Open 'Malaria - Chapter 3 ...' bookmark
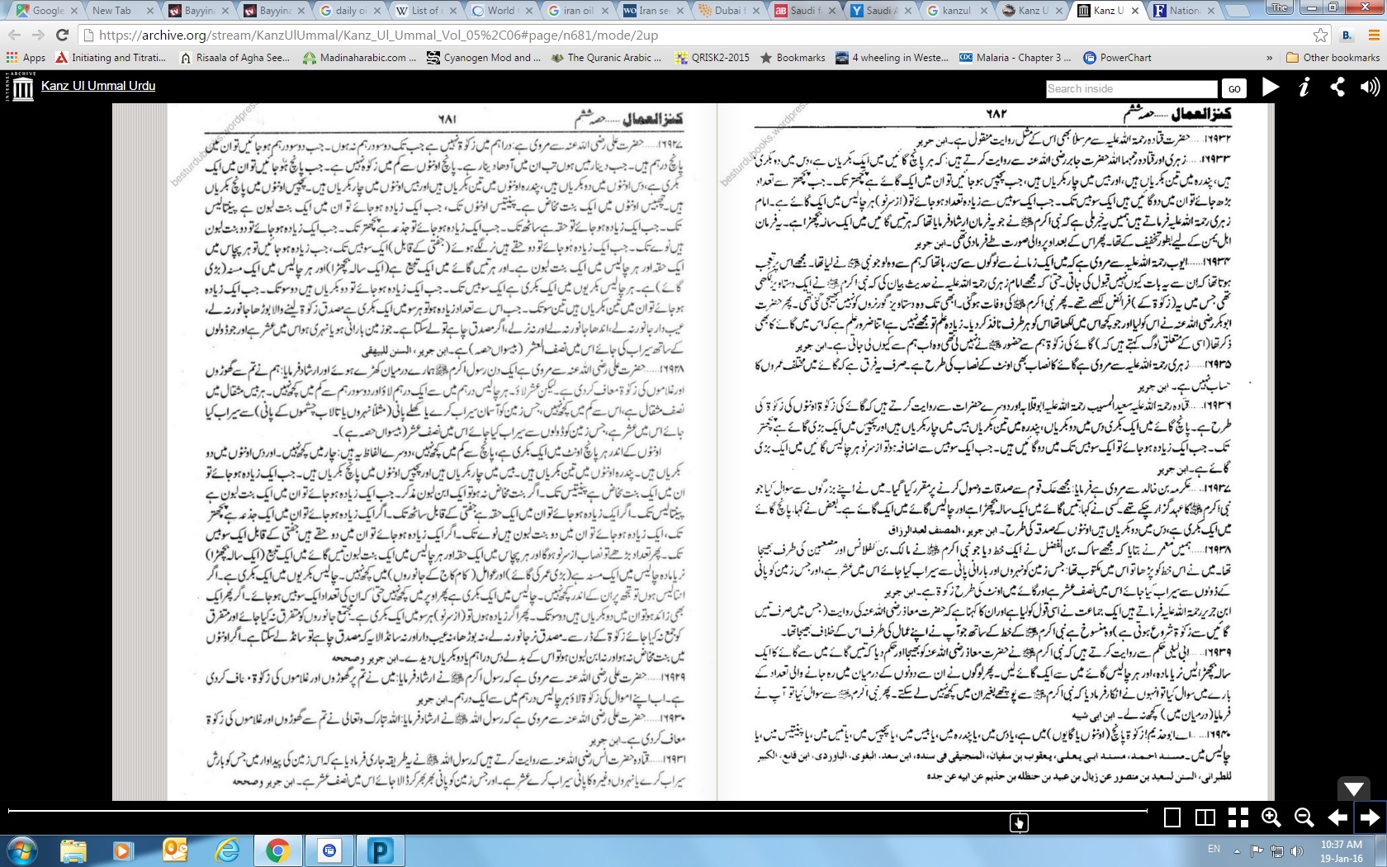1387x867 pixels. pyautogui.click(x=1015, y=58)
